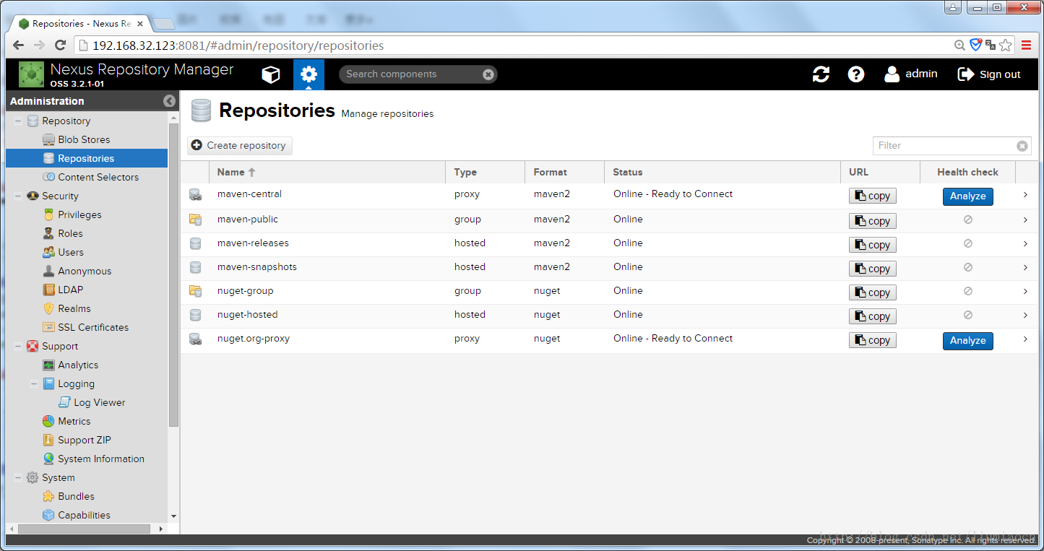Viewport: 1044px width, 551px height.
Task: Open SSL Certificates
Action: click(93, 327)
